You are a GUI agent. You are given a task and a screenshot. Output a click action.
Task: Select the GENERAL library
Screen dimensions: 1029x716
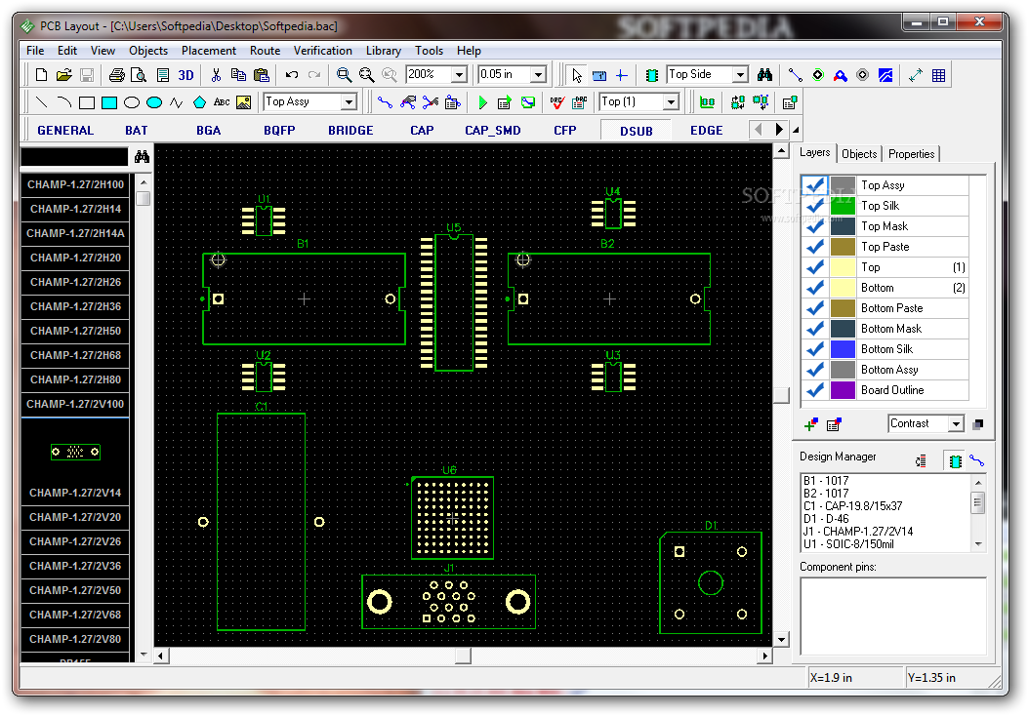click(65, 131)
